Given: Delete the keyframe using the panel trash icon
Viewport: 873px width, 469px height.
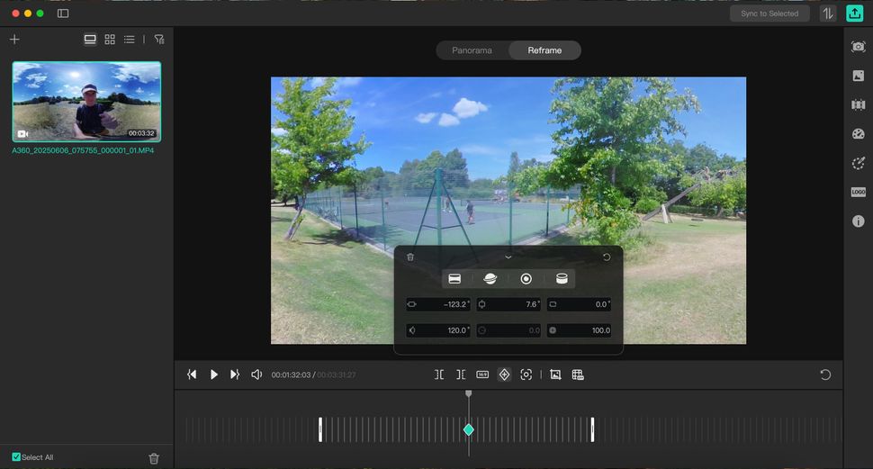Looking at the screenshot, I should coord(410,257).
